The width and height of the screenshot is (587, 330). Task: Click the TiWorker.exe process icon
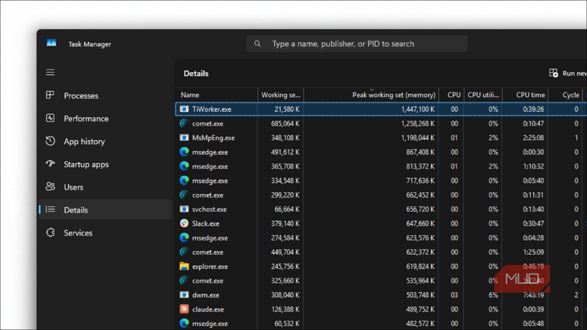coord(184,109)
